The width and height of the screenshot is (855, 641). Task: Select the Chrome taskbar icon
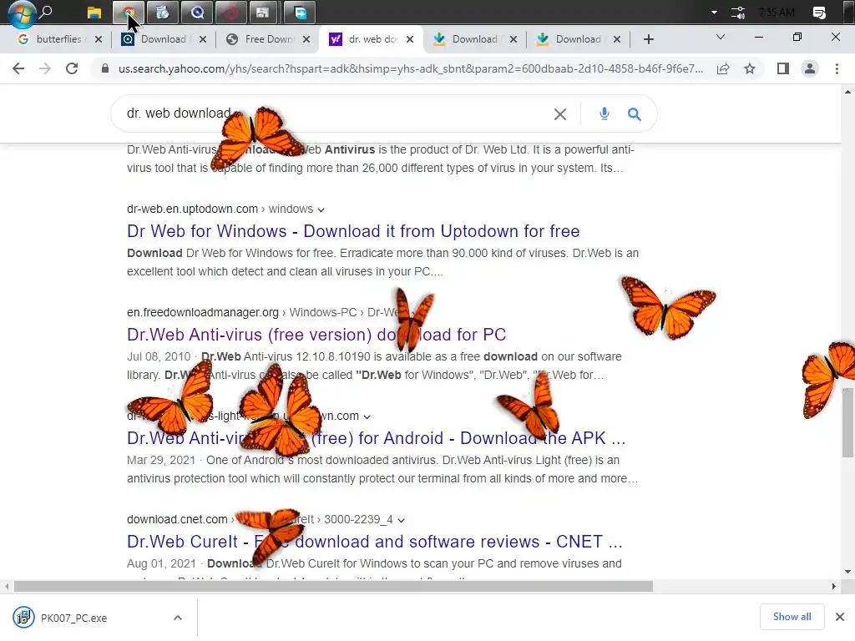[x=128, y=12]
